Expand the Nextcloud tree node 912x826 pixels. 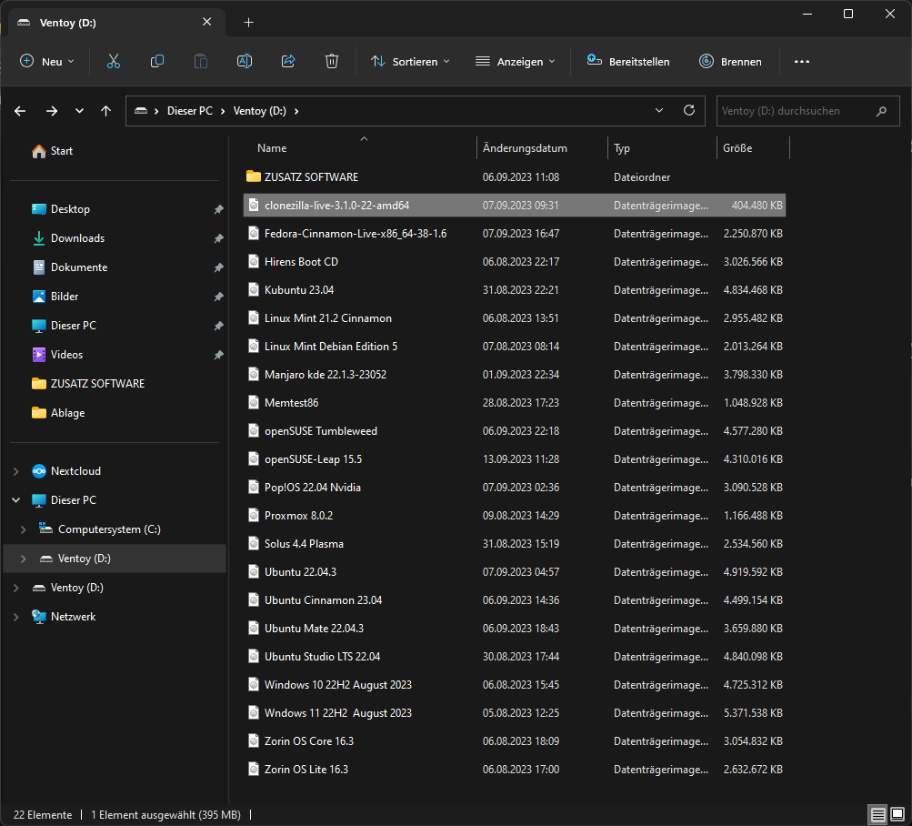coord(16,471)
